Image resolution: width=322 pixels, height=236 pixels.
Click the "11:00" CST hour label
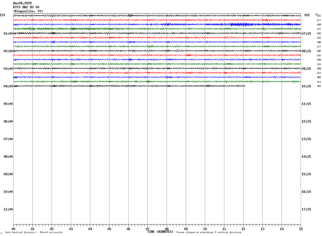[8, 209]
